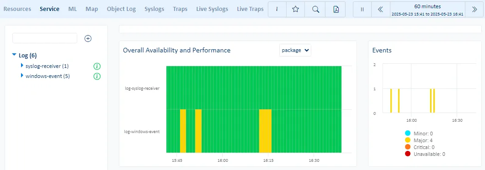Open the 60 minutes time range selector

(x=427, y=9)
